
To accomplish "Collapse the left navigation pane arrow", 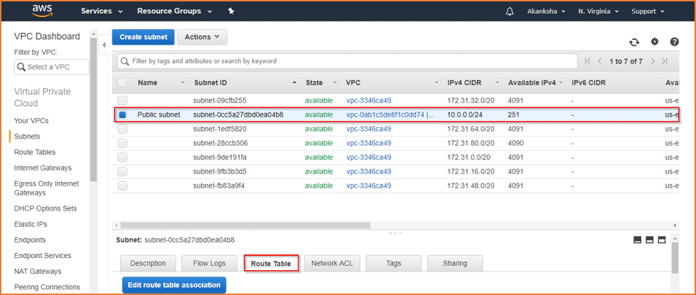I will click(x=104, y=45).
